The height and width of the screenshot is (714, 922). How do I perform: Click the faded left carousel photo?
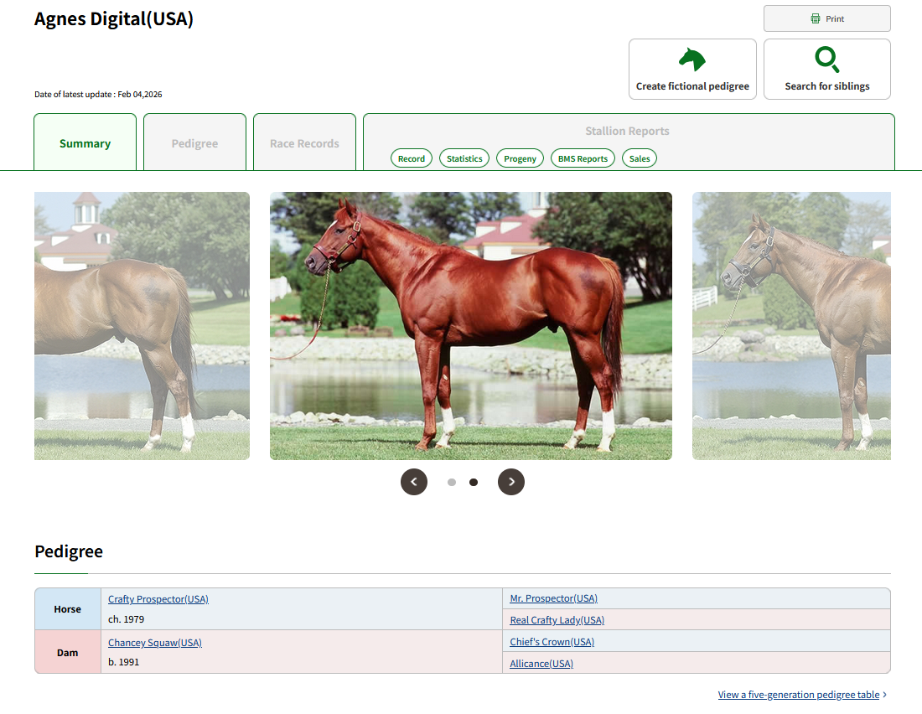click(142, 326)
